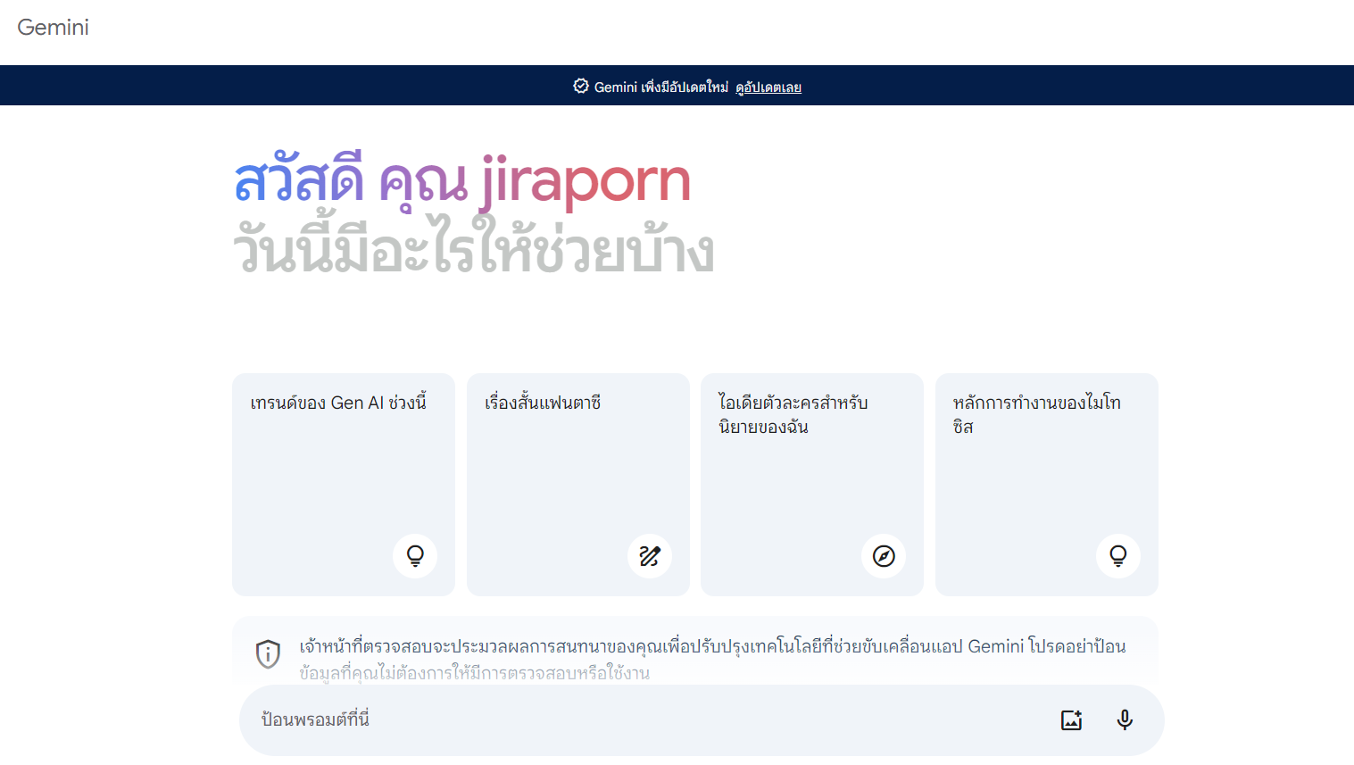The height and width of the screenshot is (765, 1354).
Task: Click the shield info icon in privacy notice
Action: click(268, 653)
